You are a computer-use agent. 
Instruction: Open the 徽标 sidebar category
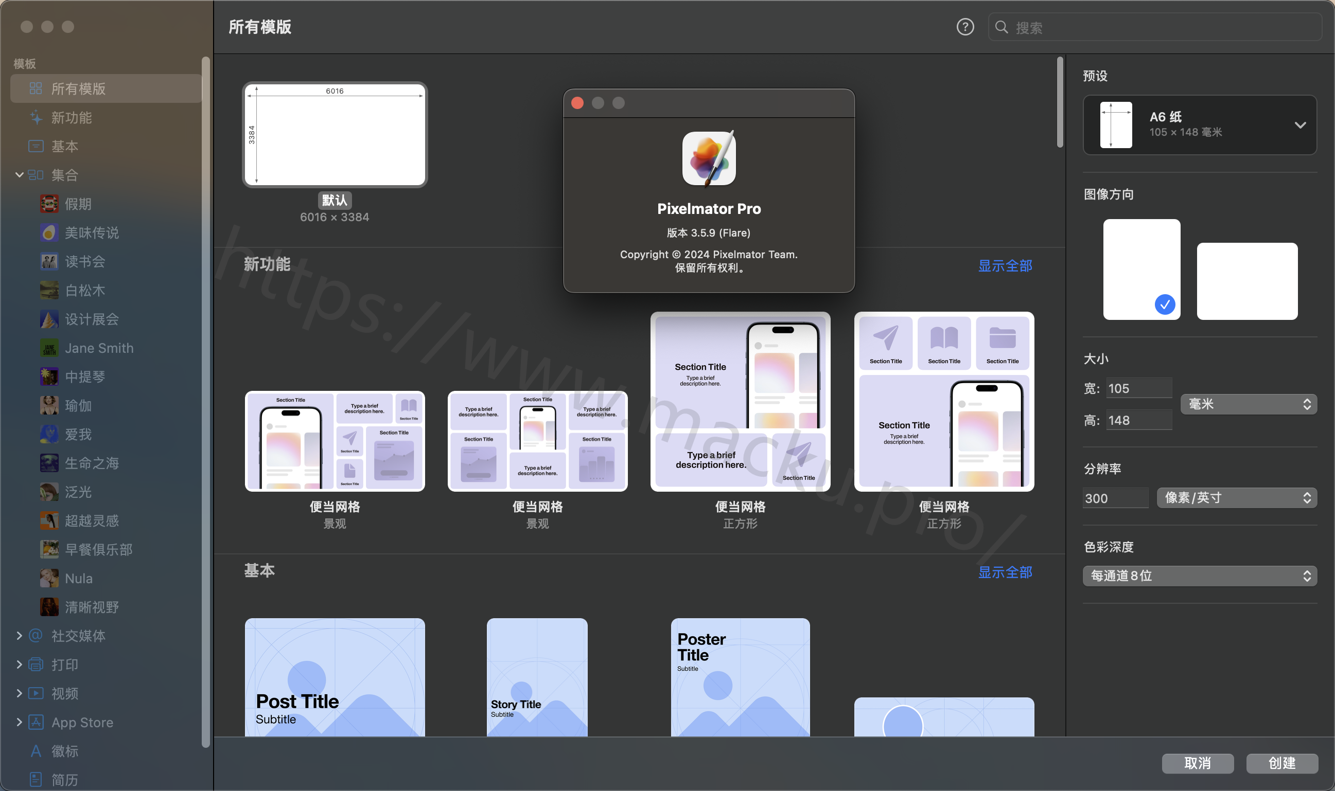tap(106, 750)
